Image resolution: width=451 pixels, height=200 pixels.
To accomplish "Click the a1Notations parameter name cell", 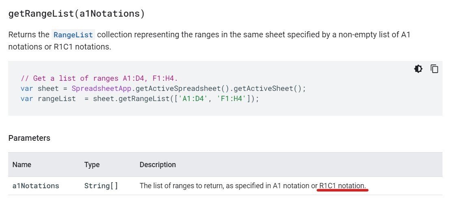I will (36, 186).
